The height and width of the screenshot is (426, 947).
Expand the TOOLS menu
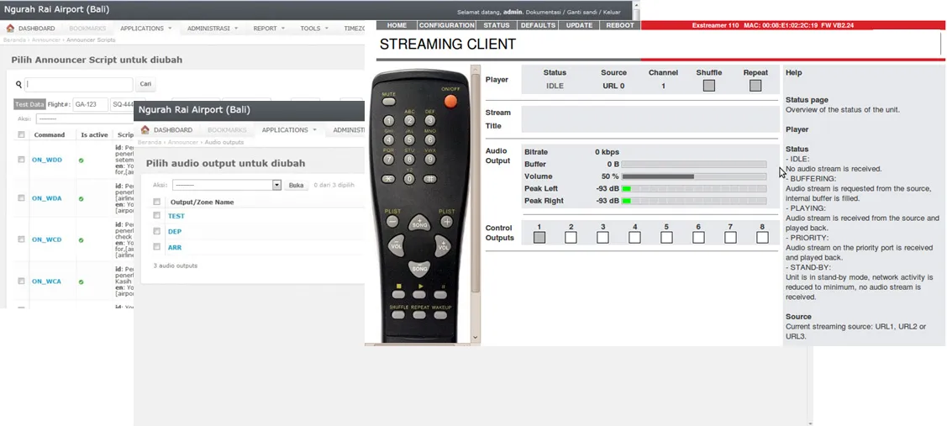pos(314,29)
